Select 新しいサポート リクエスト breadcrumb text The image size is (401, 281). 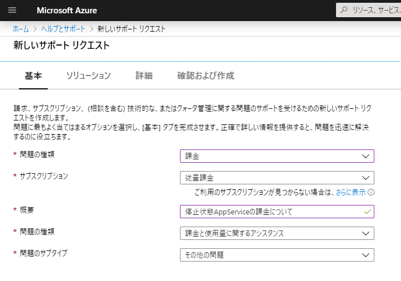132,29
